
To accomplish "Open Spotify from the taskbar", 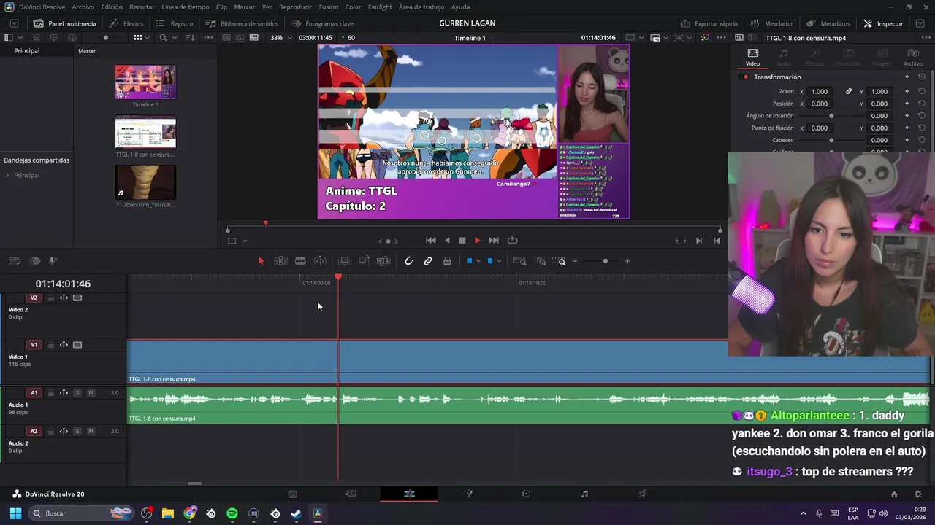I will coord(232,513).
